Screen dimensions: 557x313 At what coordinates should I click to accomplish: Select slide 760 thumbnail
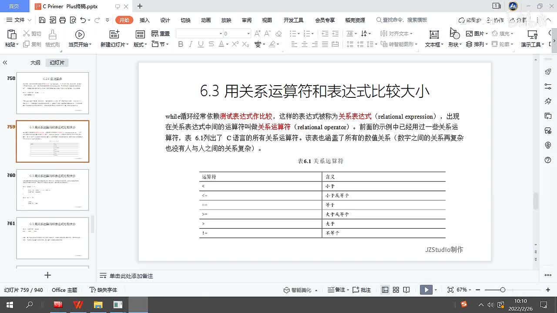click(x=53, y=190)
